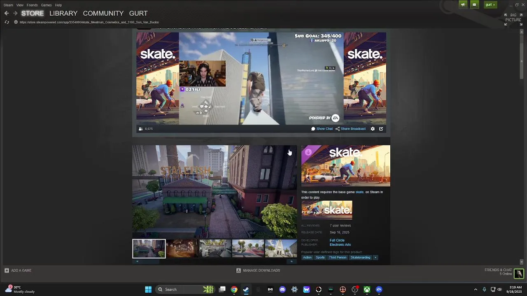
Task: Open the Windows Start menu
Action: pos(148,289)
